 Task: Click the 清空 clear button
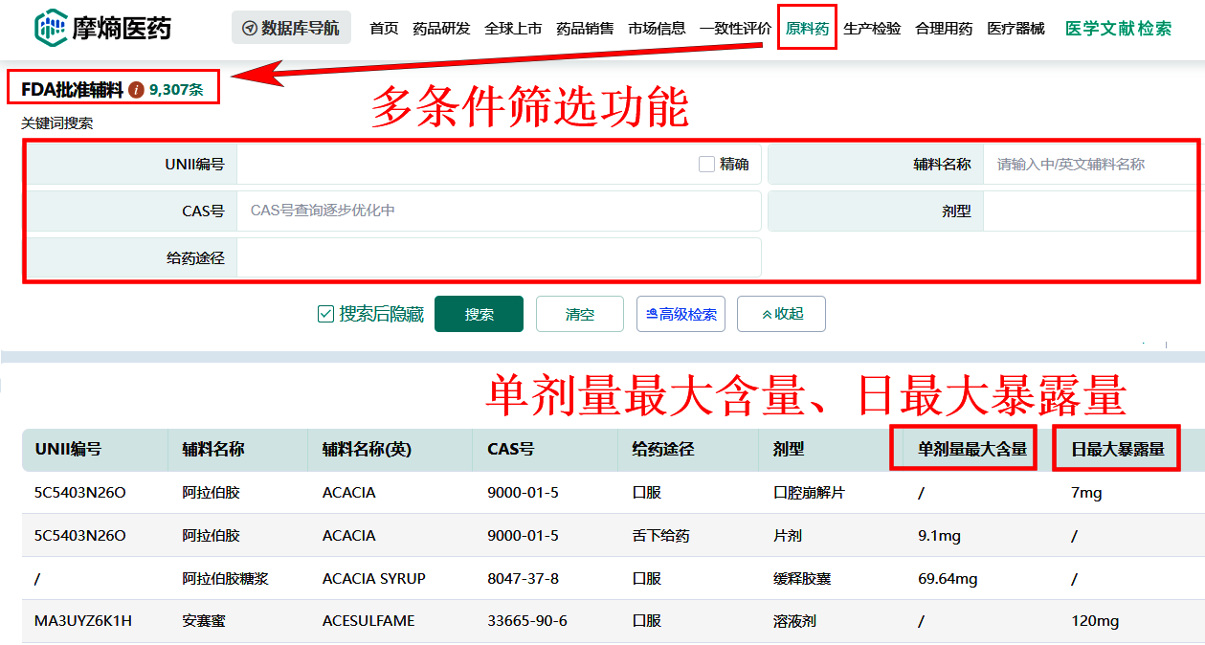coord(579,314)
